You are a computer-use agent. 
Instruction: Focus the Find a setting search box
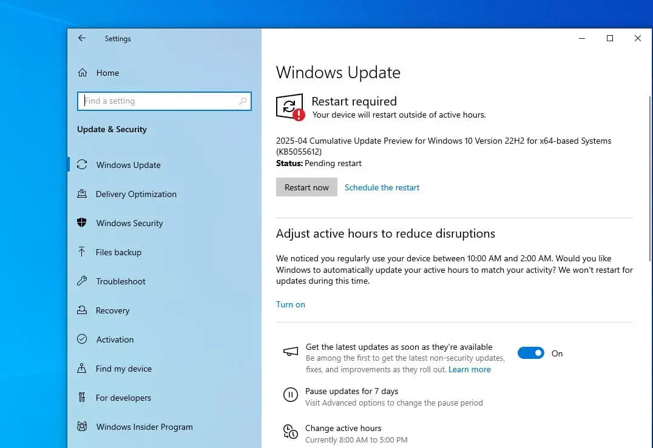164,101
